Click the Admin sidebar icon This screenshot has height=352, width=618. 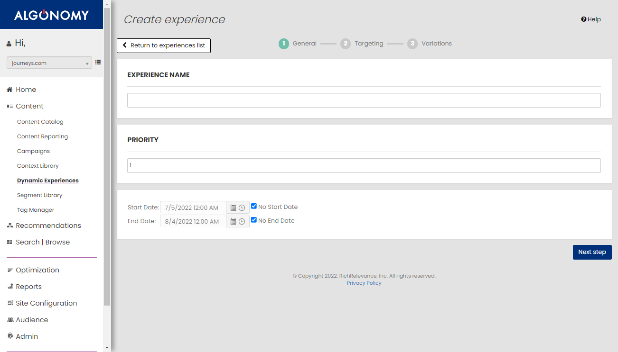[x=9, y=336]
